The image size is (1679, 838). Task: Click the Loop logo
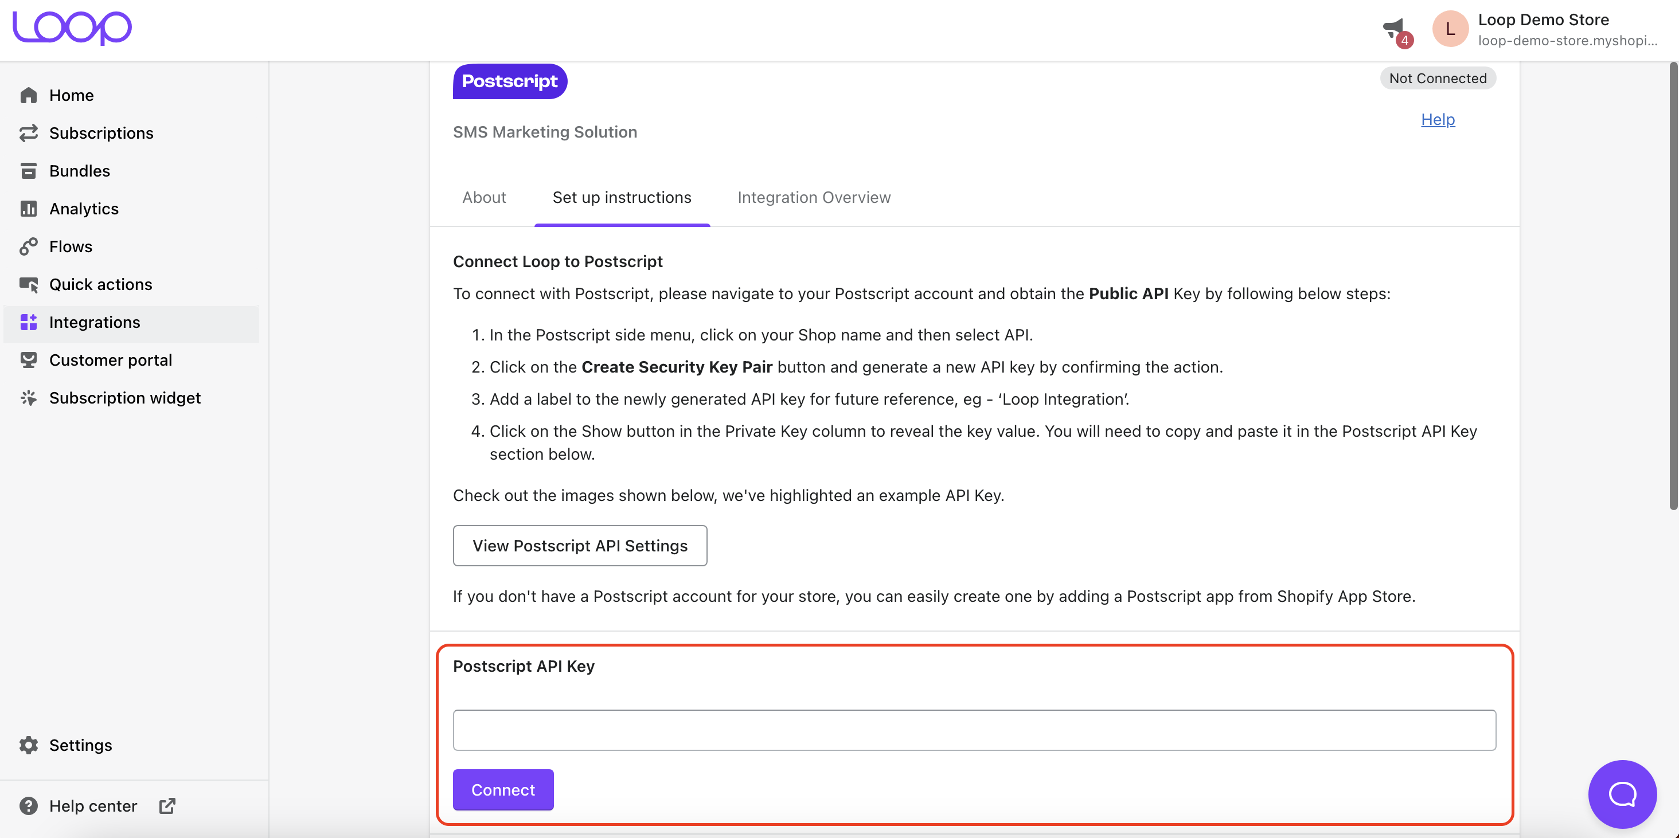72,28
